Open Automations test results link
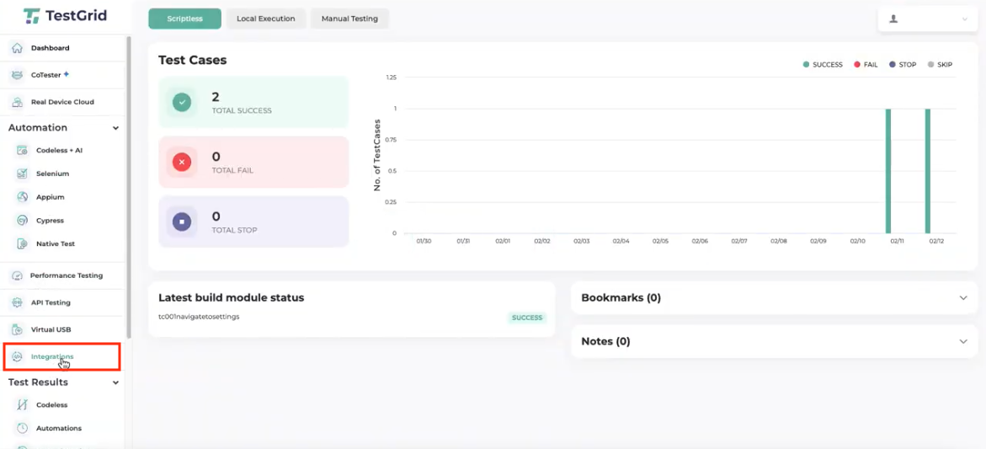 point(59,428)
